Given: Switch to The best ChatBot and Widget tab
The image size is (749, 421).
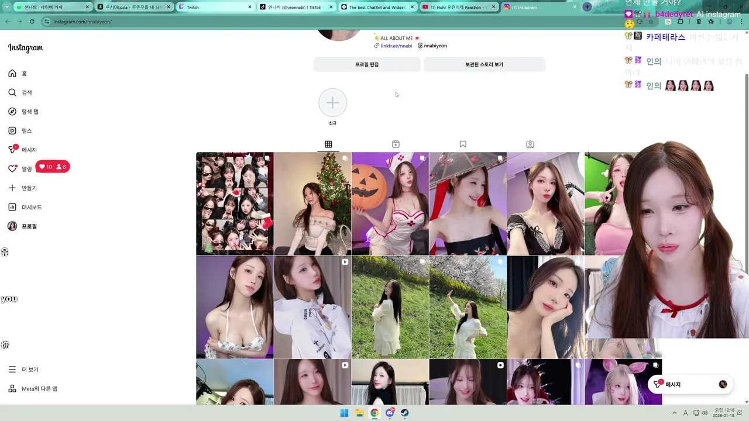Looking at the screenshot, I should (x=376, y=7).
